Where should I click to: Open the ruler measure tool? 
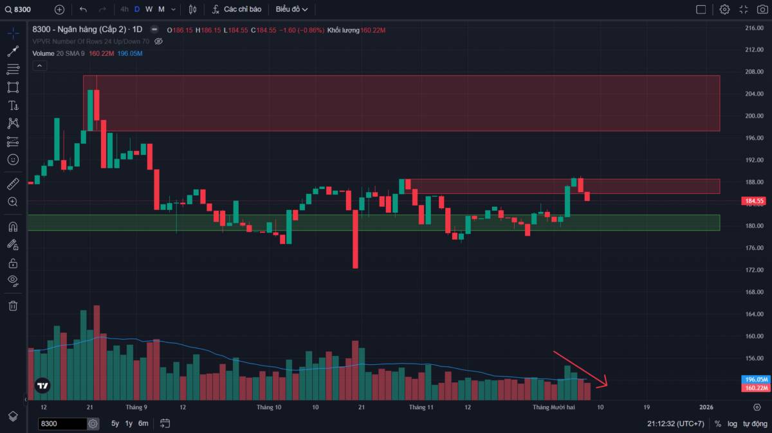coord(13,184)
